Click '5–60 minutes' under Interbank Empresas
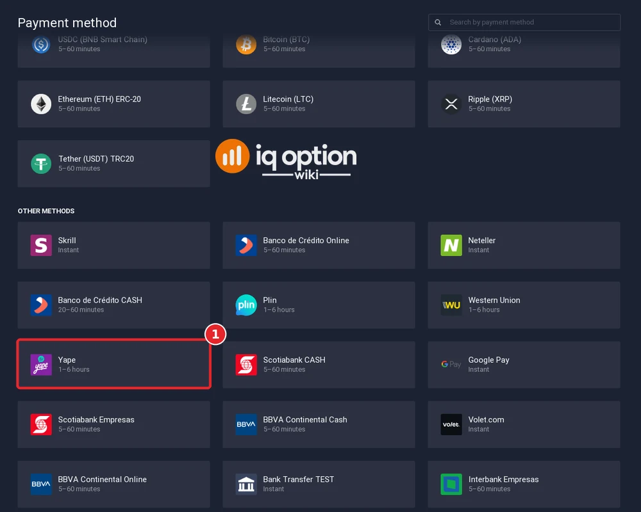 click(x=489, y=489)
